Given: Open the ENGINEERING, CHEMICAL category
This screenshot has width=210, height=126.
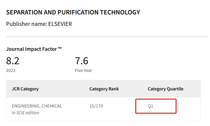Looking at the screenshot, I should coord(37,106).
